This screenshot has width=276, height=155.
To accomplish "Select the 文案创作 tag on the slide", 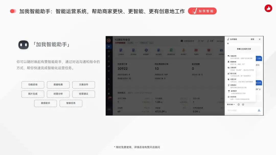I will click(x=84, y=85).
